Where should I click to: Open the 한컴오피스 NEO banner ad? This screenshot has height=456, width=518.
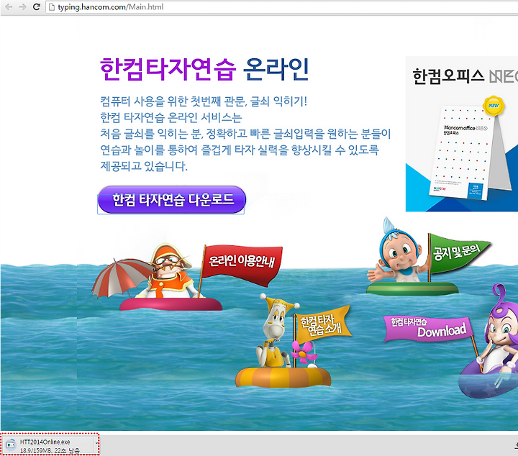[461, 134]
